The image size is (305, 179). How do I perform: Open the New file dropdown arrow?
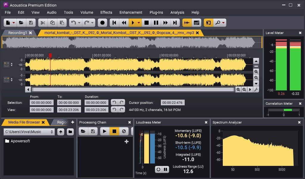[14, 23]
